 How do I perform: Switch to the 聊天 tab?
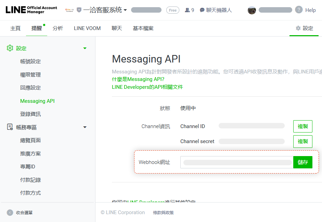click(117, 28)
